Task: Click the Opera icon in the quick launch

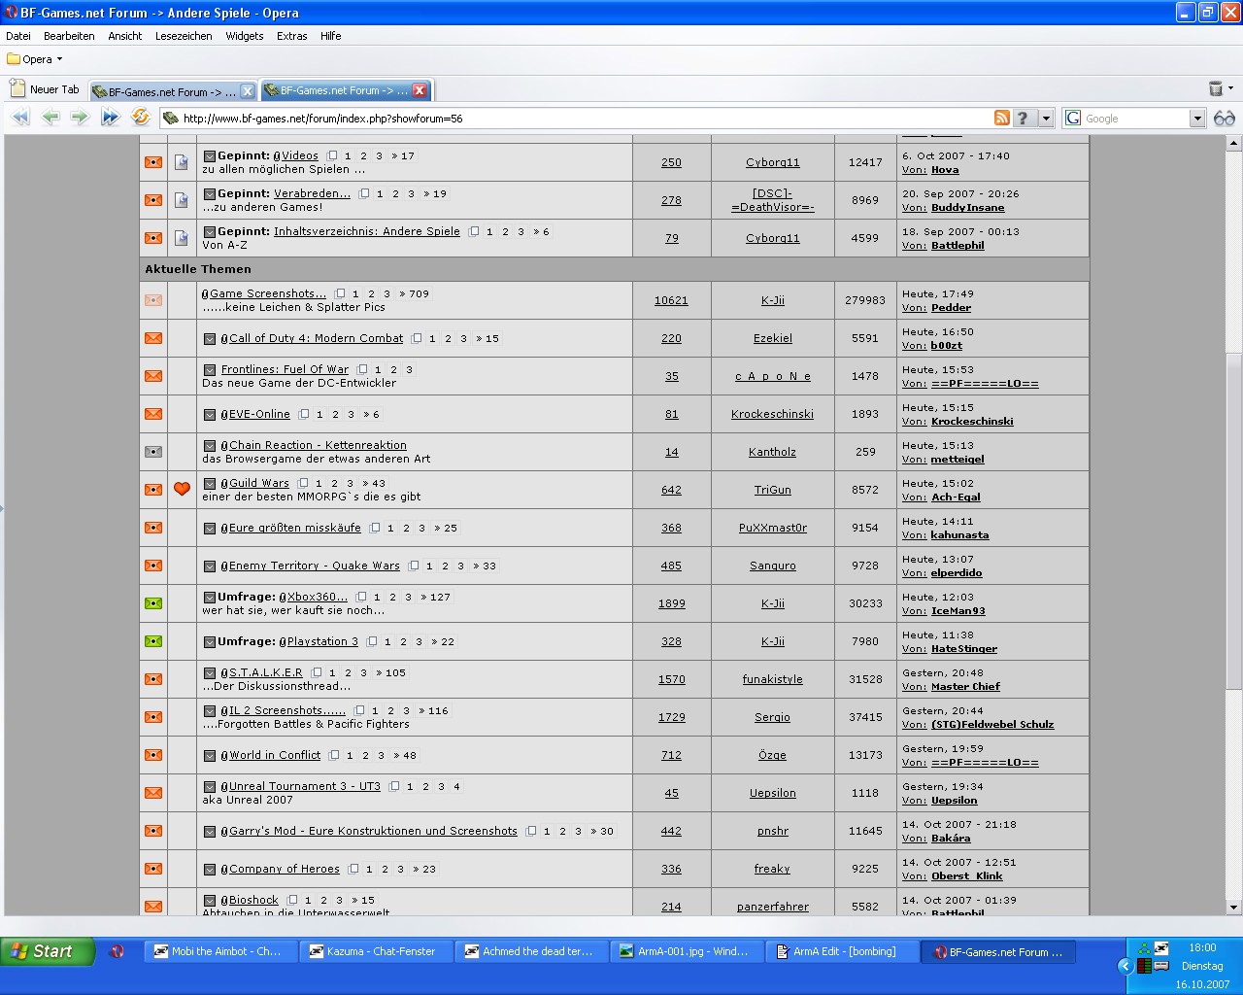Action: [x=118, y=952]
